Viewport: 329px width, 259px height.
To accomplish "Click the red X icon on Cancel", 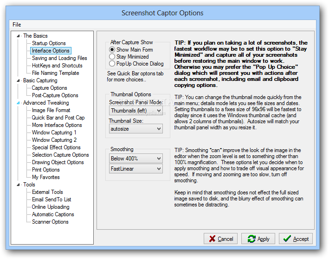I will pos(212,239).
